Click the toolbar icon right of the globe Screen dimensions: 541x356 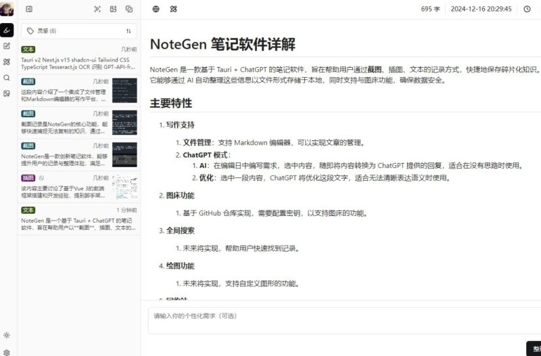tap(174, 9)
